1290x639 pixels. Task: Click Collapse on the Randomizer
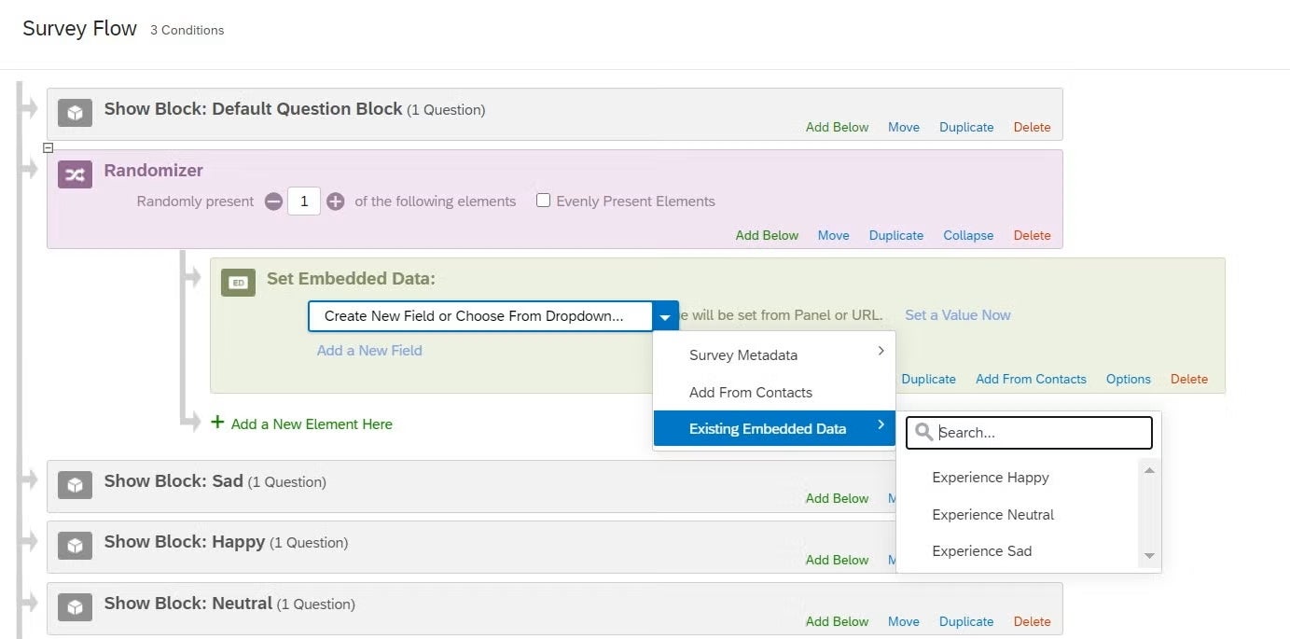click(968, 235)
